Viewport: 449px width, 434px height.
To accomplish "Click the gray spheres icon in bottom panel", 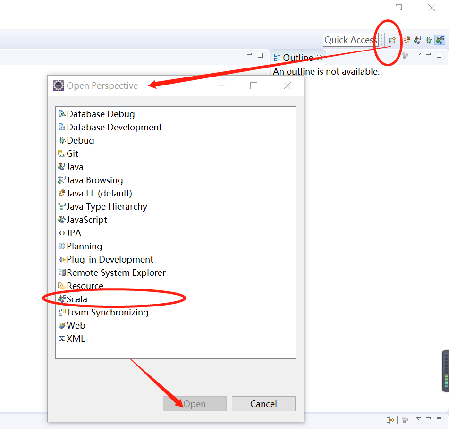I will (405, 420).
